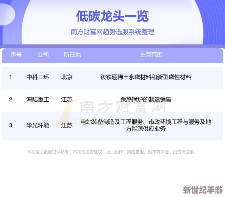Click the 主营范围 column header

point(151,55)
